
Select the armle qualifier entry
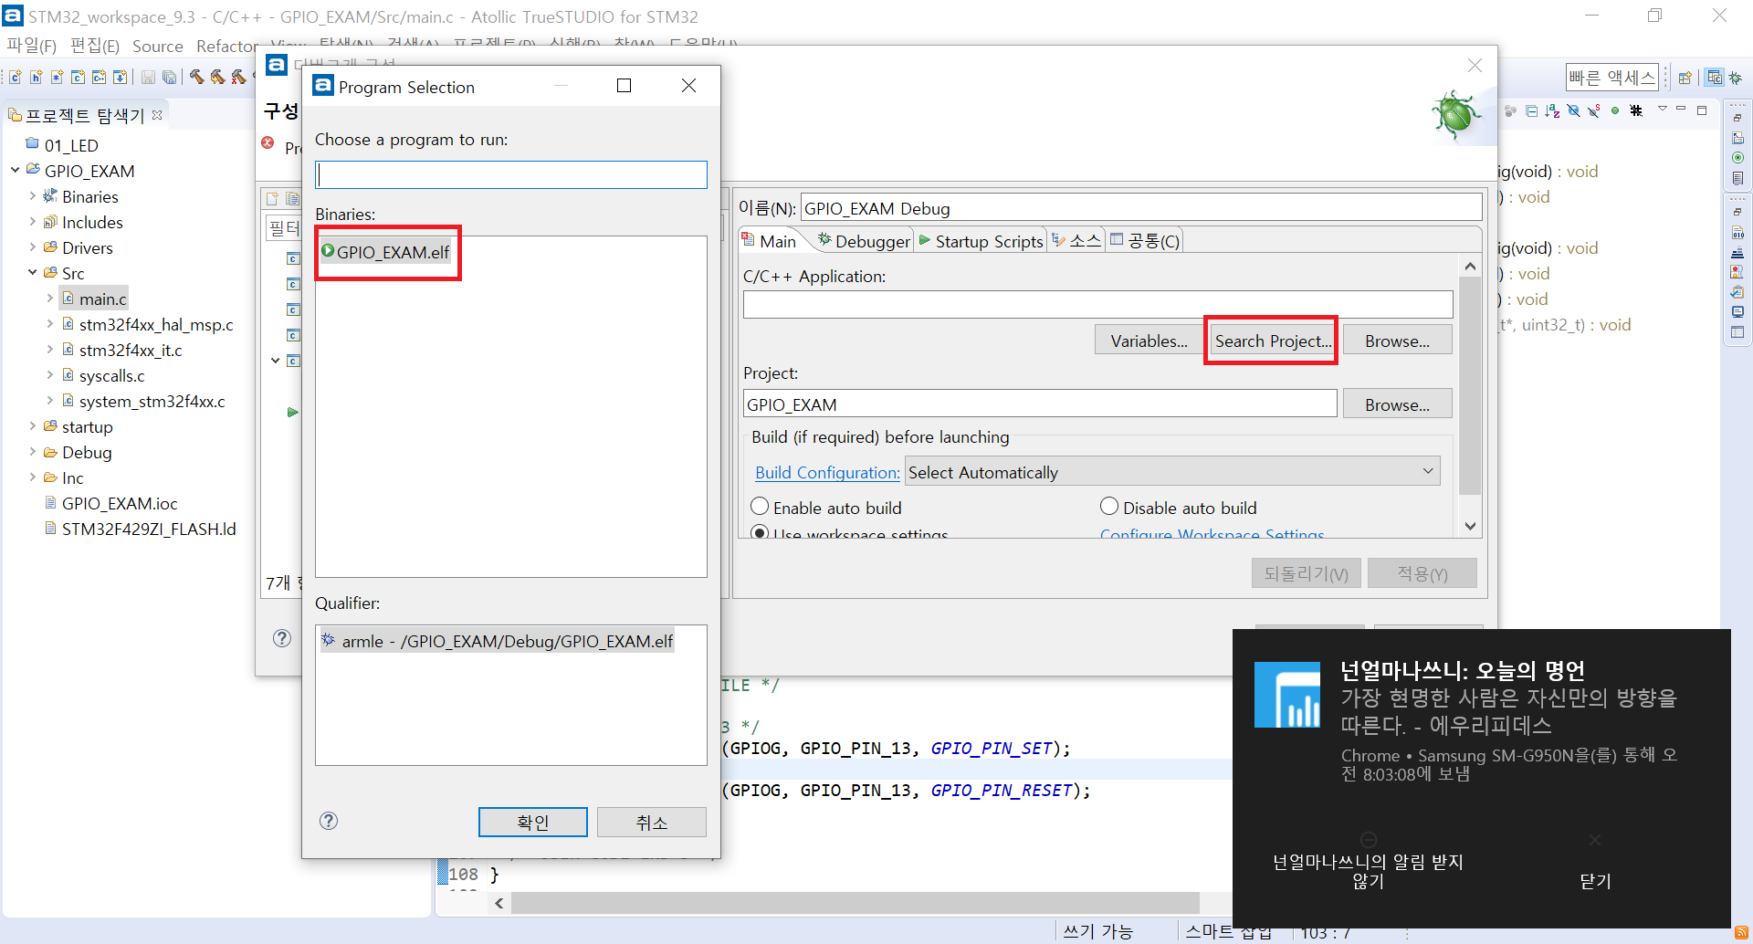point(498,641)
